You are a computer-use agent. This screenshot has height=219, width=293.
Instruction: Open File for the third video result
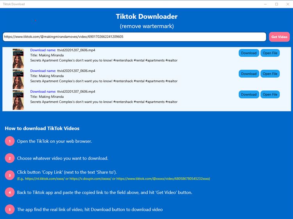coord(270,94)
